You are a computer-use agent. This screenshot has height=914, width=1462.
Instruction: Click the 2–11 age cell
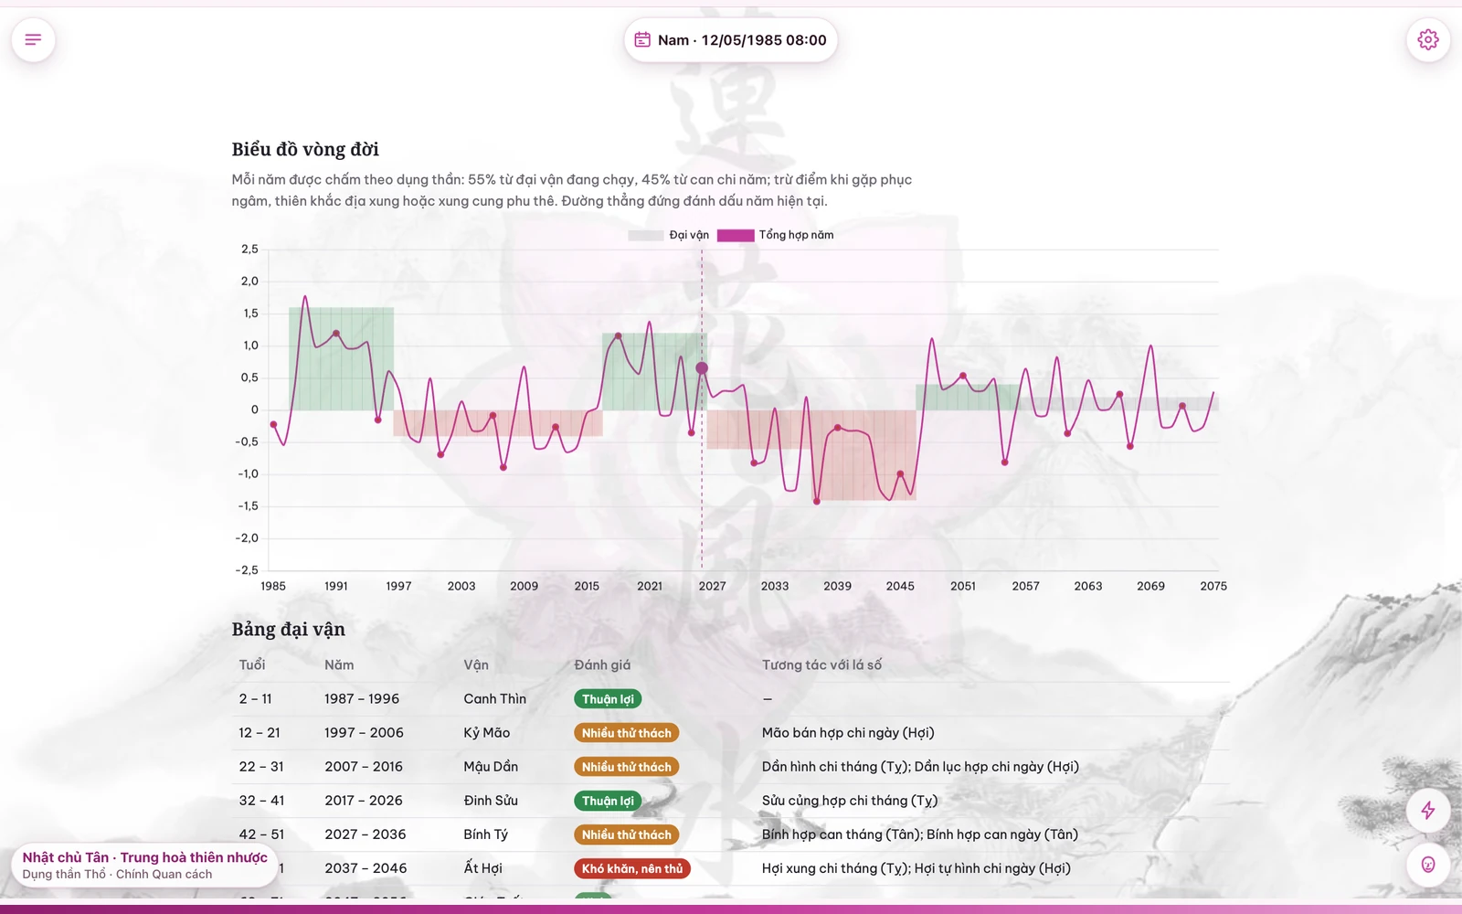click(255, 698)
